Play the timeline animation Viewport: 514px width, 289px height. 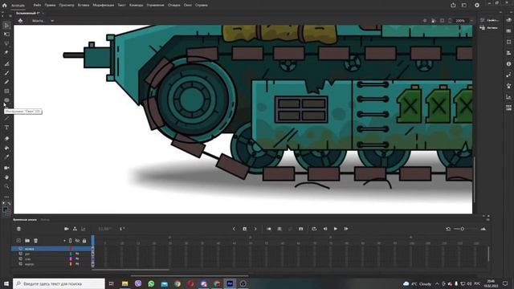coord(336,229)
